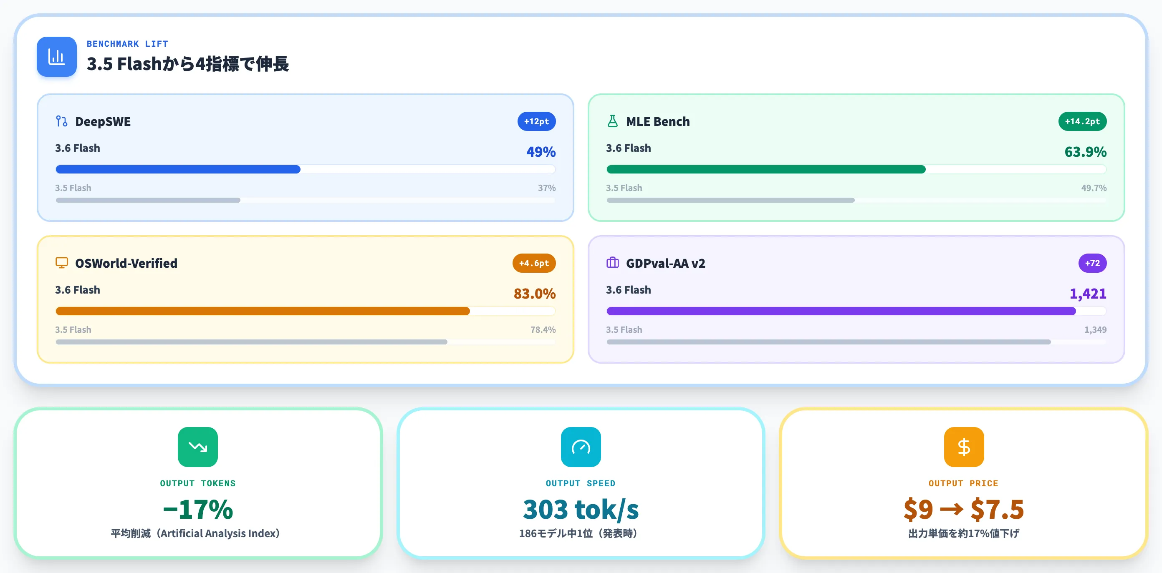
Task: Click the BENCHMARK LIFT heading label
Action: point(127,44)
